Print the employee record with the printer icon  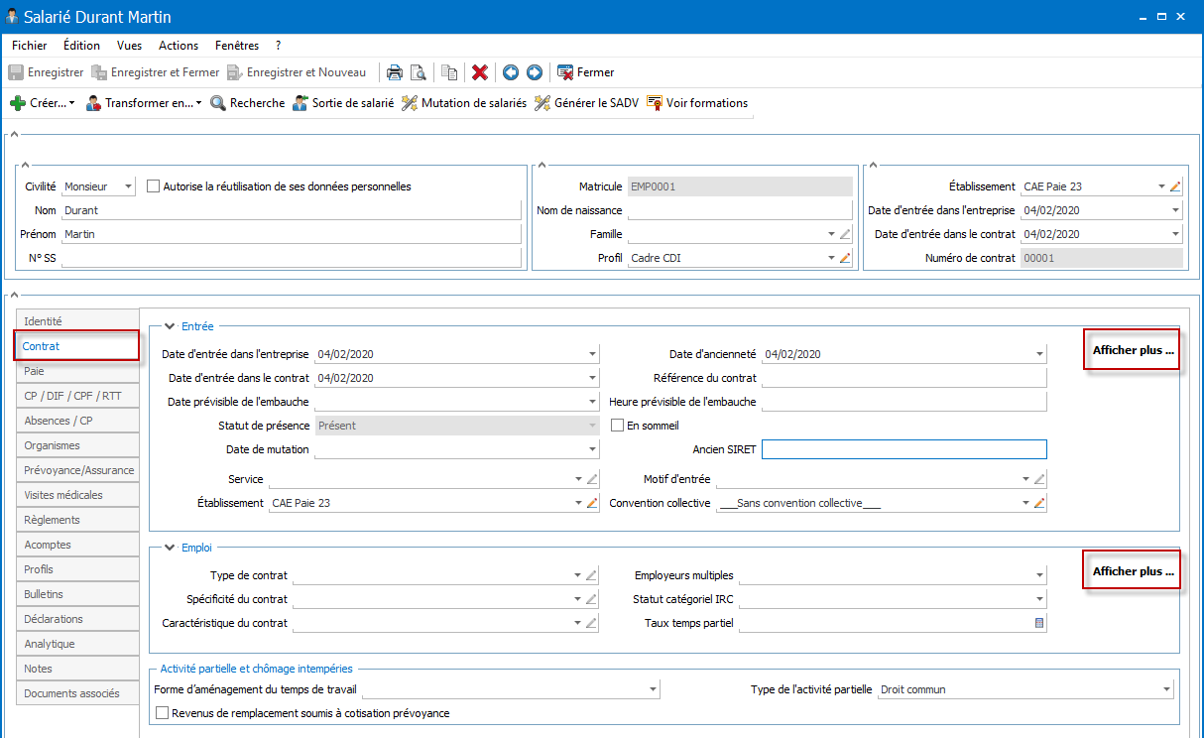click(395, 72)
